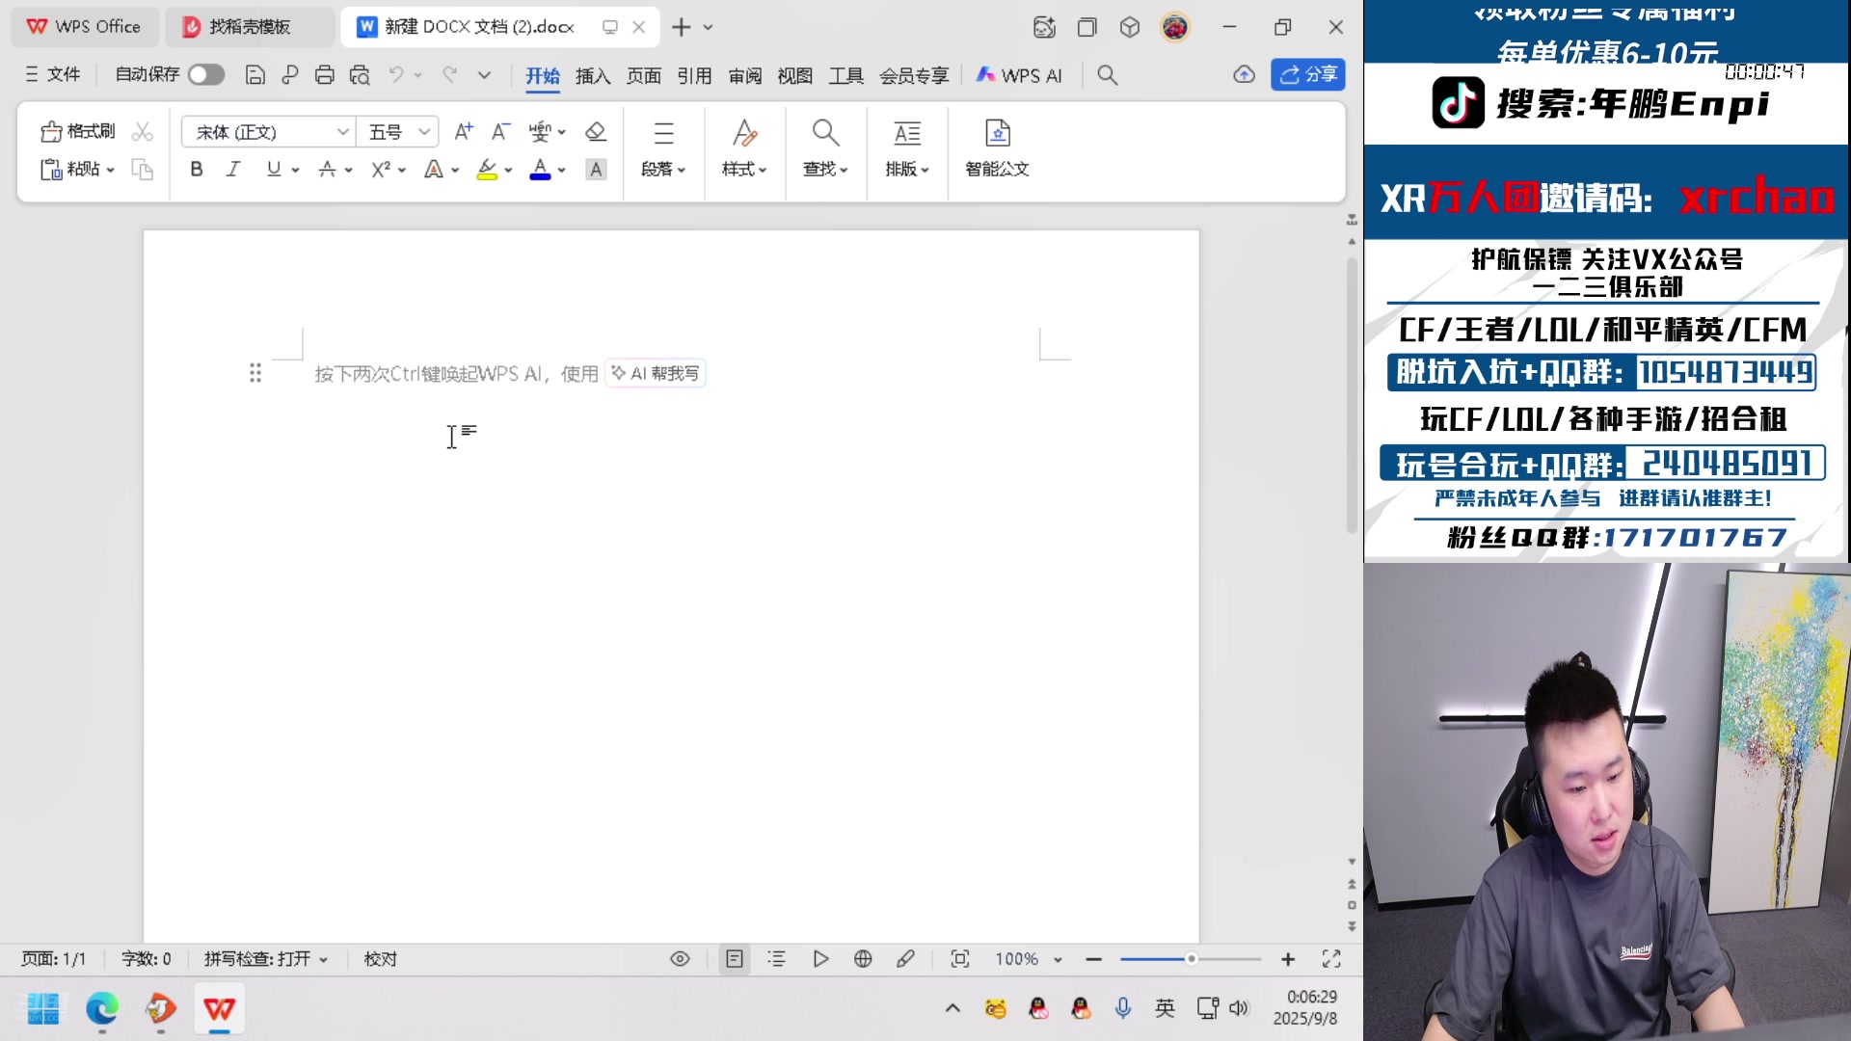Apply Italic formatting
Image resolution: width=1851 pixels, height=1041 pixels.
(232, 170)
